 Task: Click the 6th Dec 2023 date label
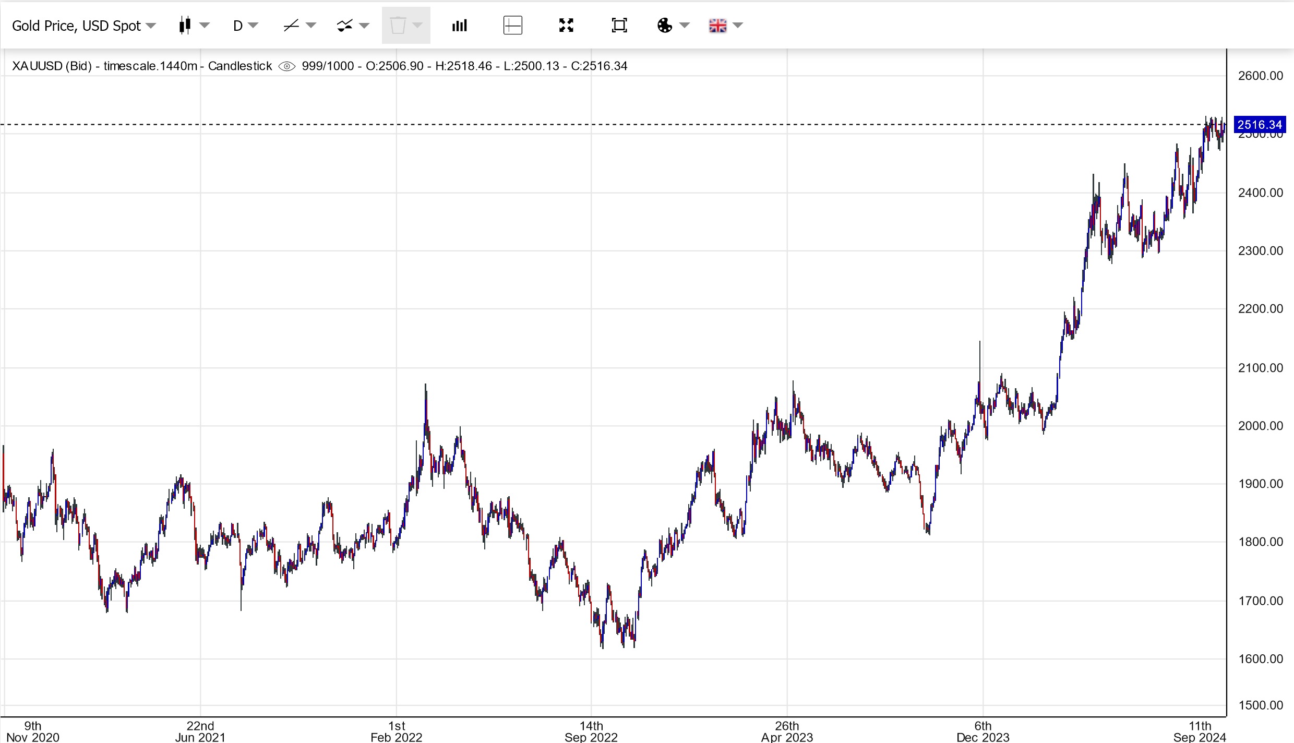click(983, 731)
